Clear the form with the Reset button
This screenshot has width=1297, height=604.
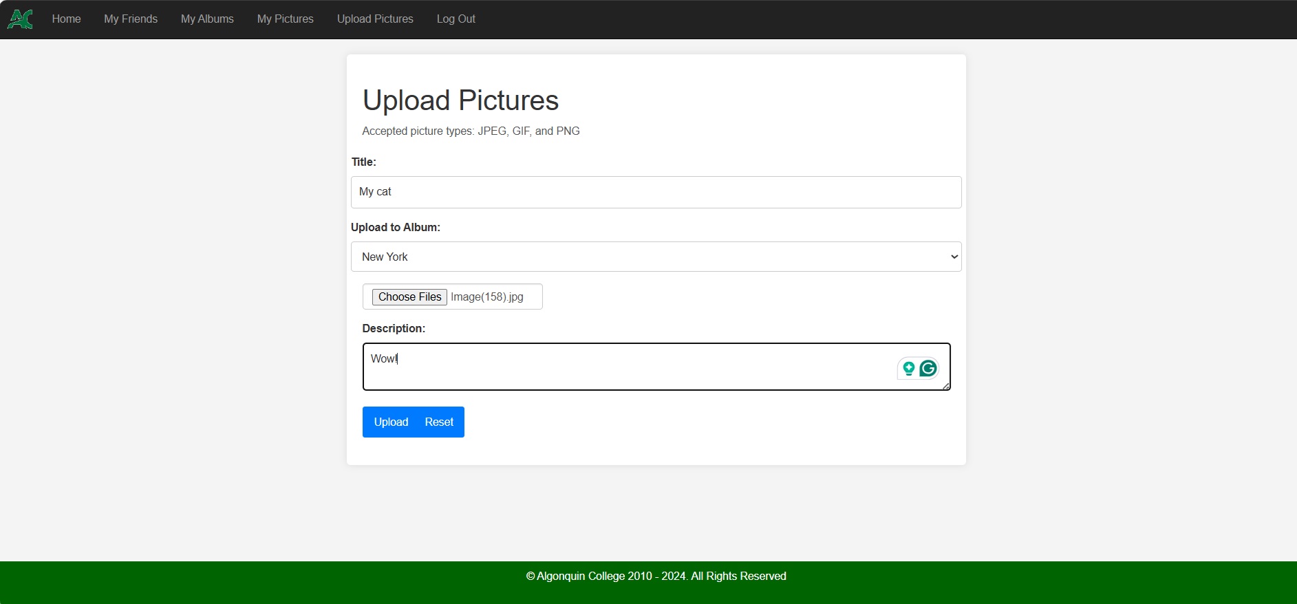439,422
